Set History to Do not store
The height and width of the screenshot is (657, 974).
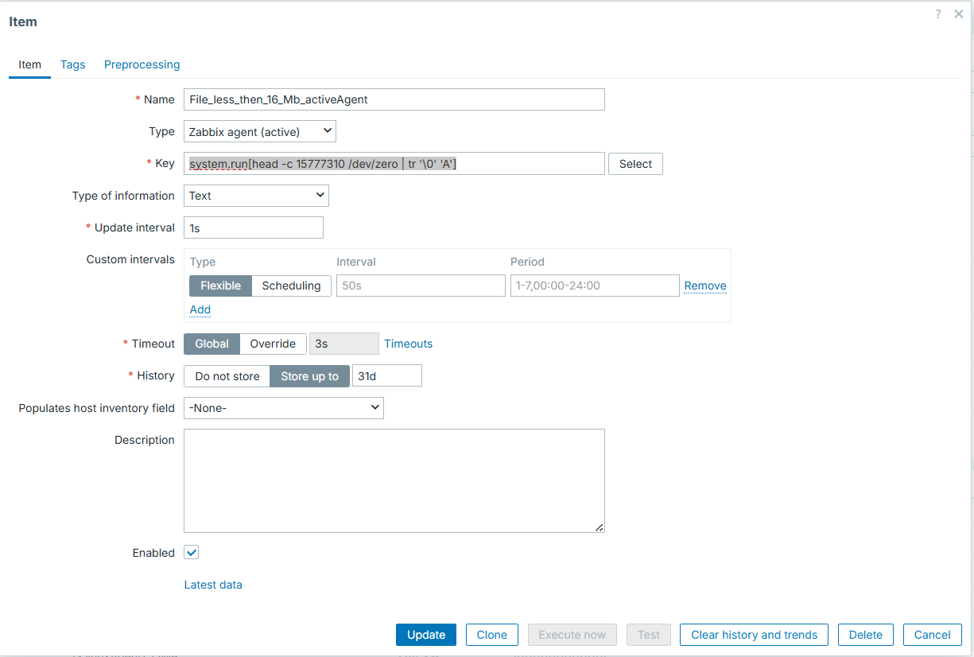227,376
